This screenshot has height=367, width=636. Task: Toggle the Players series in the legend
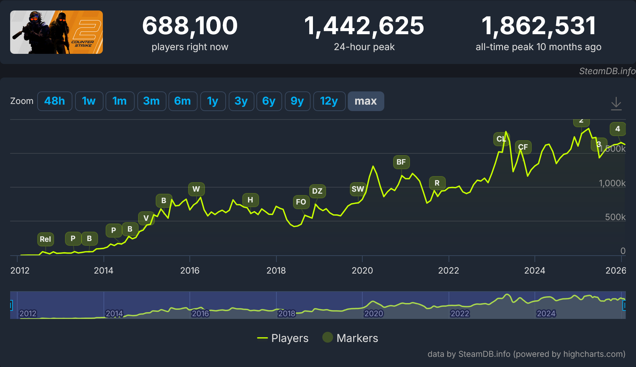pos(283,338)
